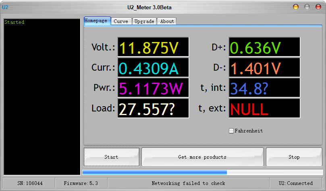Select the power reading 5.1173W

click(153, 88)
